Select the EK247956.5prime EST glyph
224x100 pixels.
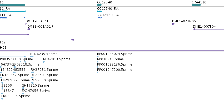(23, 93)
